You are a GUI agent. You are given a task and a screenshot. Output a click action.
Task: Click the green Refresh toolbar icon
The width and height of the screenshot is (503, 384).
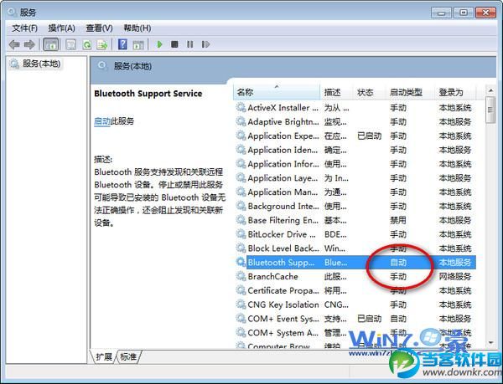click(x=87, y=44)
